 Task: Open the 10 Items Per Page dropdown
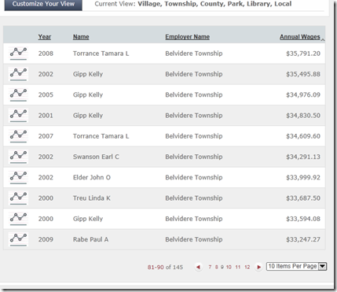296,266
